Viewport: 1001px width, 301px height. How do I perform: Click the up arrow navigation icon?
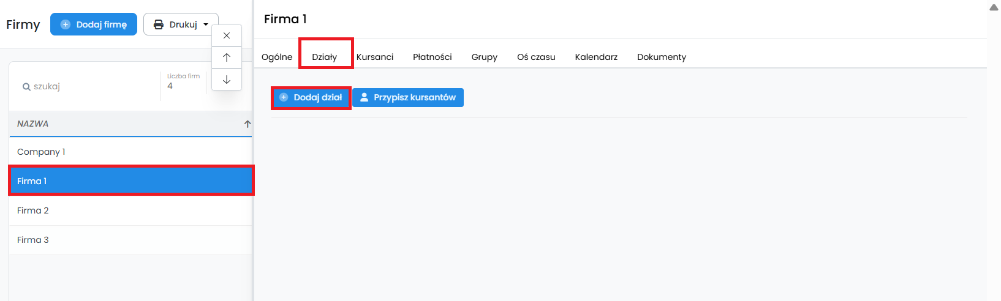tap(227, 58)
